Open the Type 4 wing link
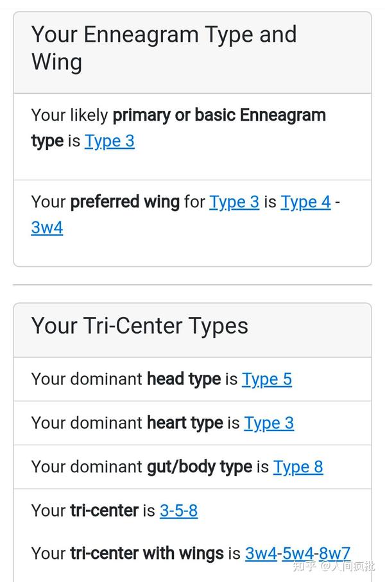The image size is (385, 582). click(305, 201)
